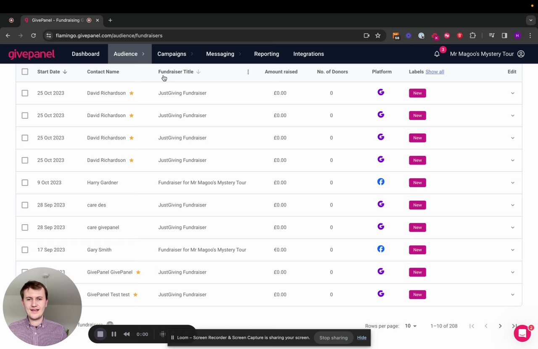Click the GivePanel logo
This screenshot has height=349, width=538.
[32, 54]
